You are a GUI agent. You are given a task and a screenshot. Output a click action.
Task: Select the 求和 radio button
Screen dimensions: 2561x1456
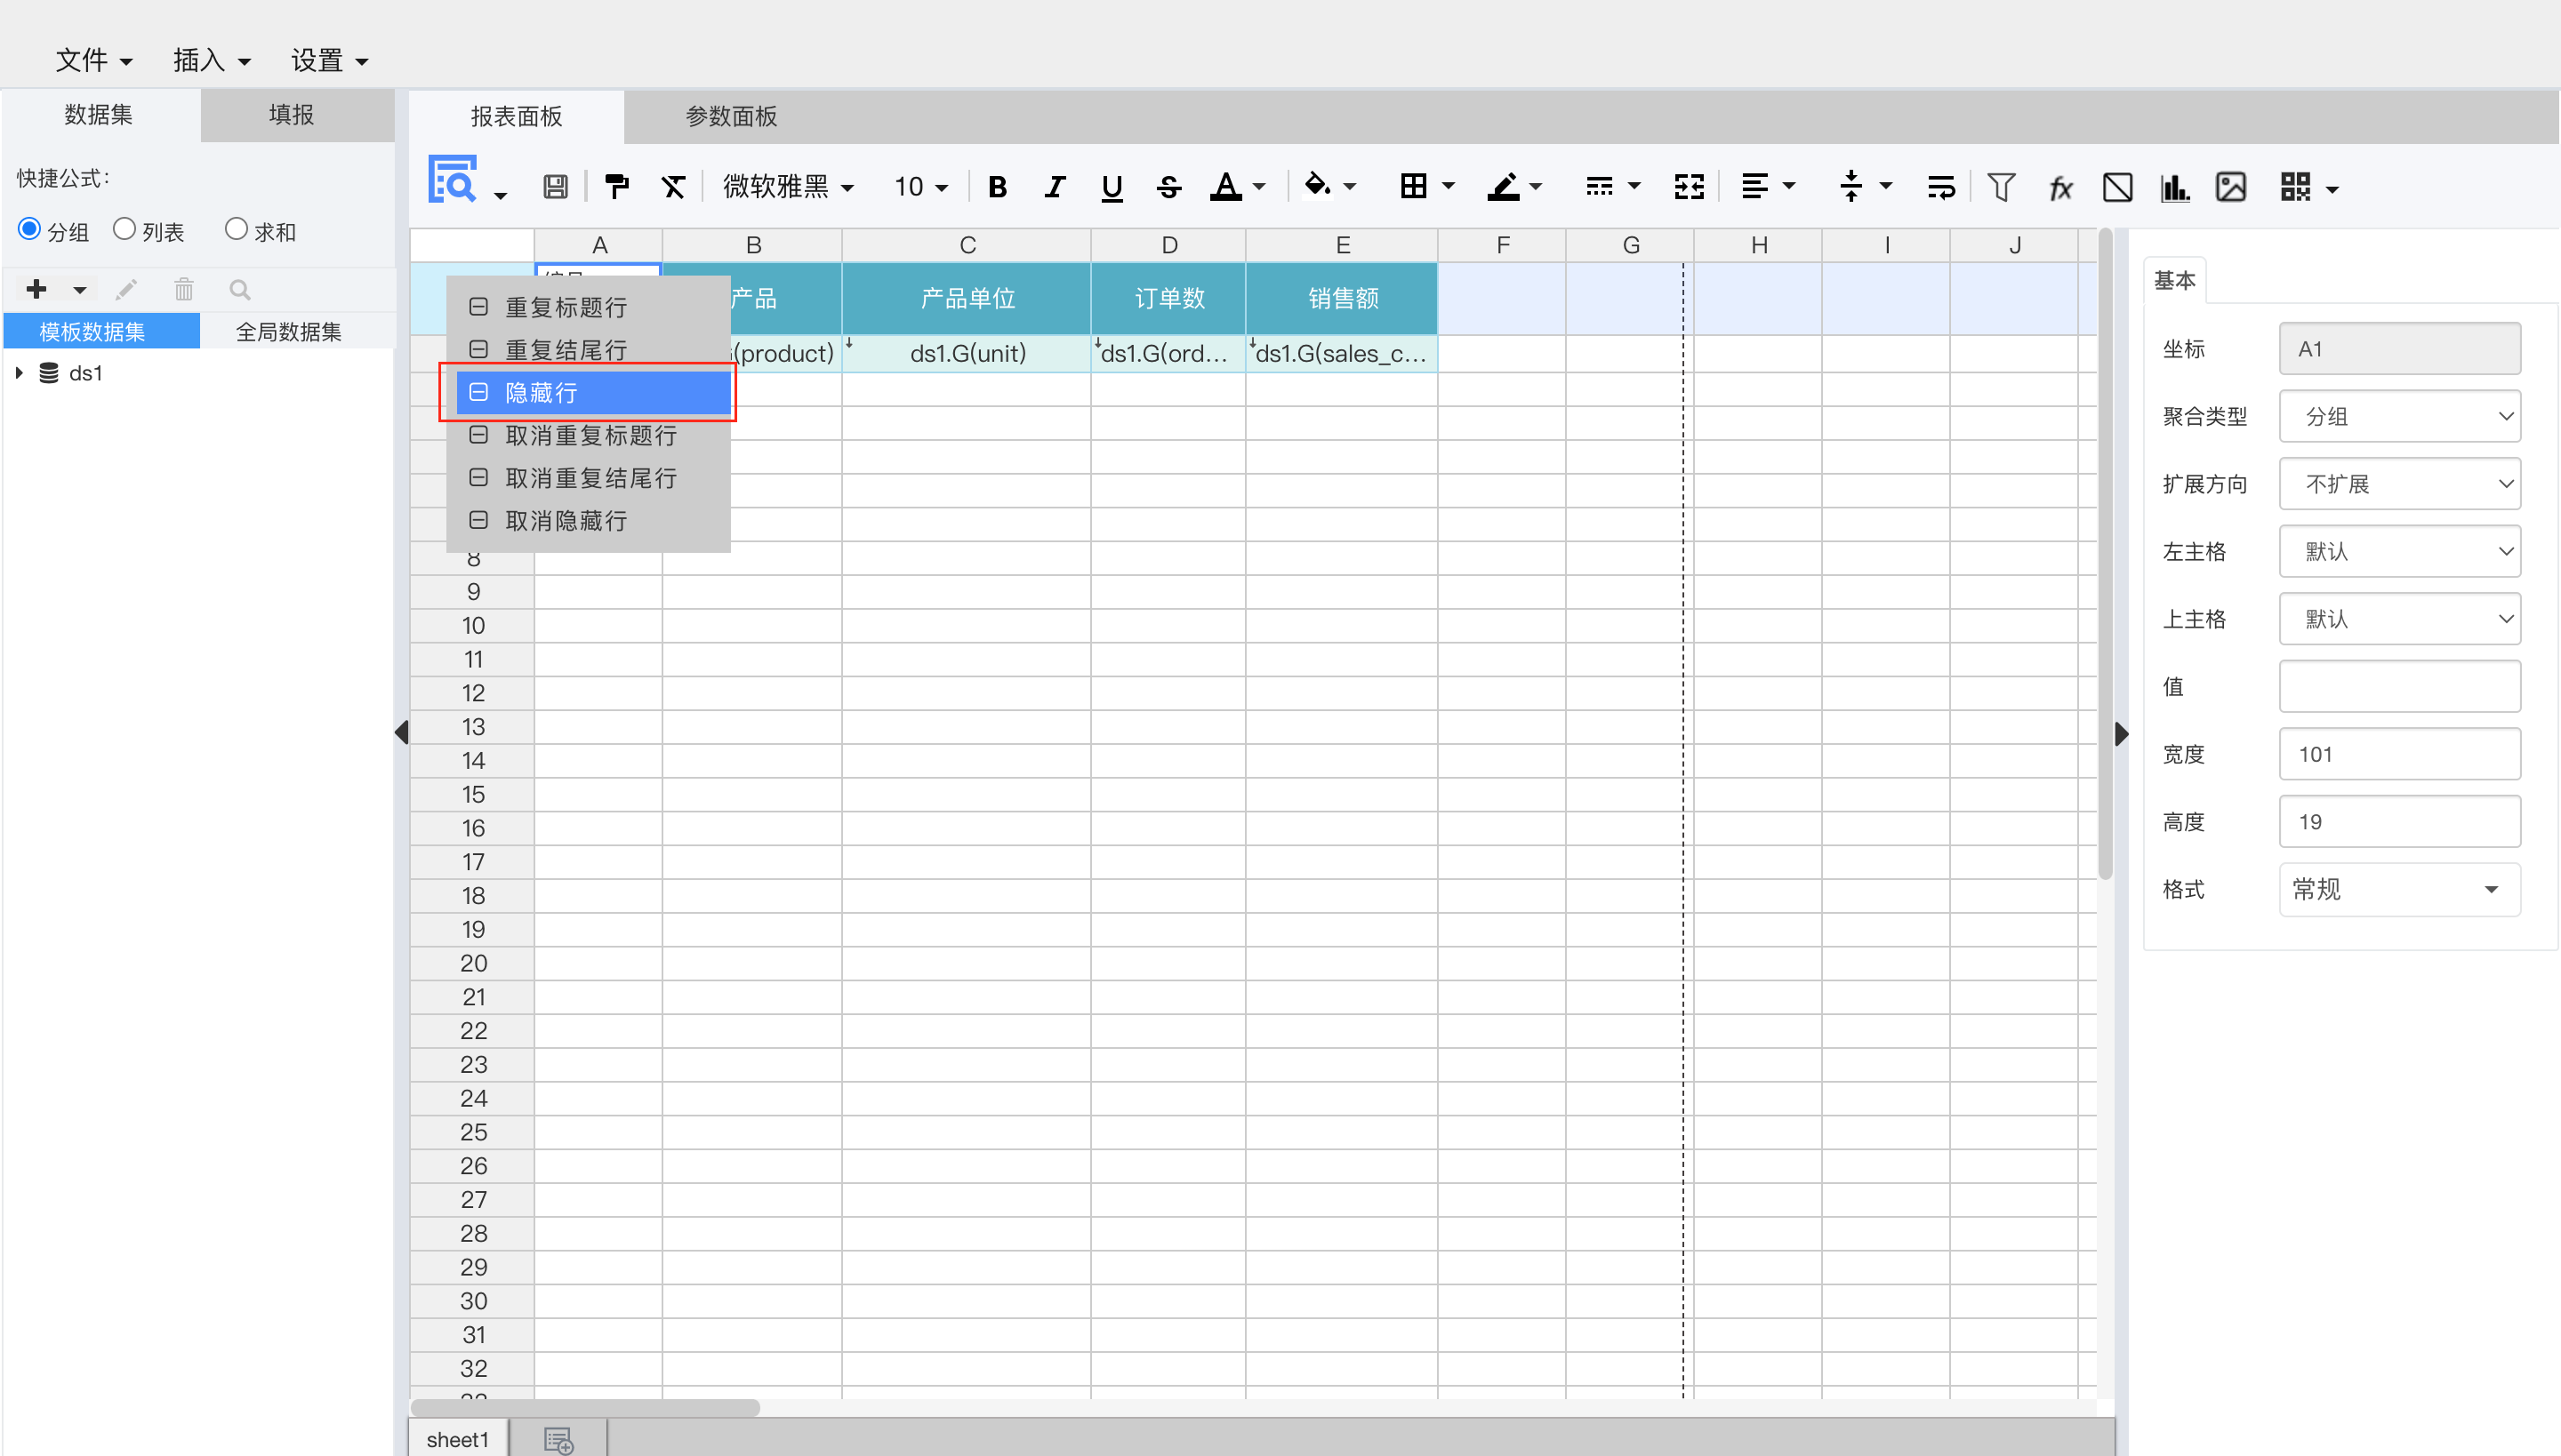(237, 229)
